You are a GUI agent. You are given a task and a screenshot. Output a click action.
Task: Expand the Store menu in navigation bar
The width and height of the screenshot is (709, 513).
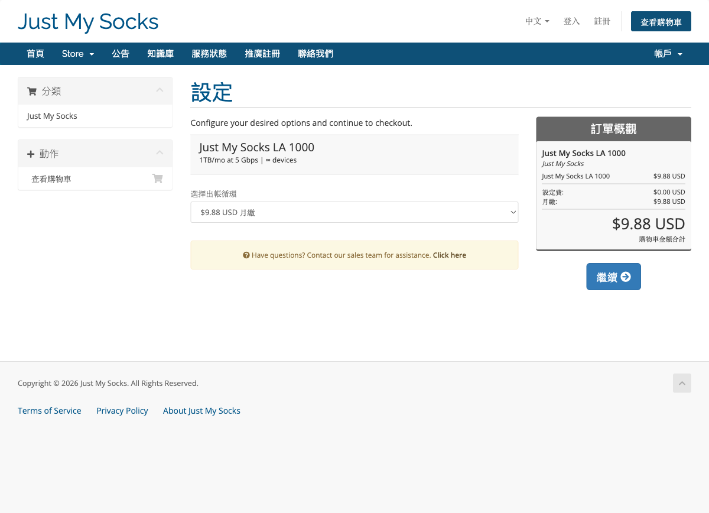coord(78,54)
